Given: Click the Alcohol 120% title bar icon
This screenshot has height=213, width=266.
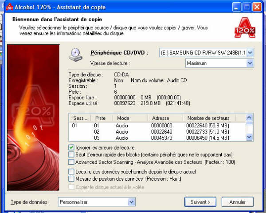Looking at the screenshot, I should pos(9,7).
